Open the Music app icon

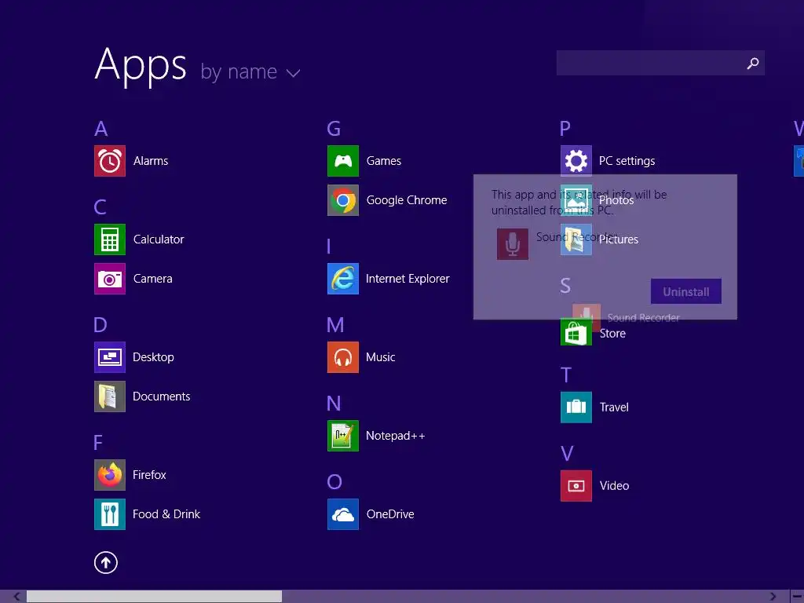343,357
